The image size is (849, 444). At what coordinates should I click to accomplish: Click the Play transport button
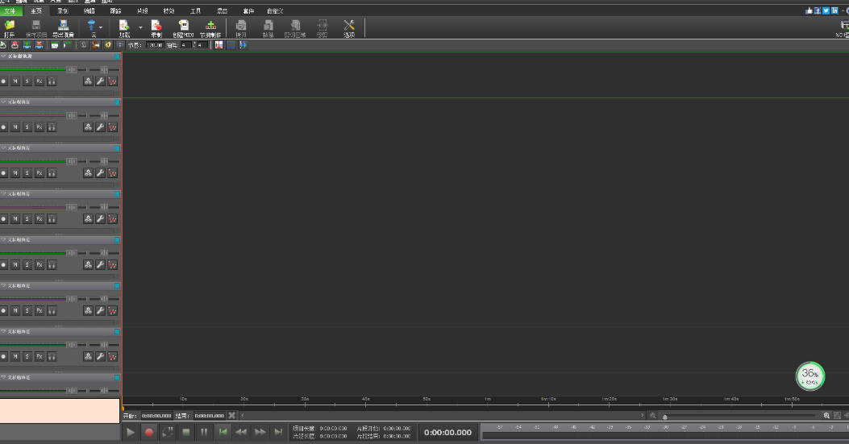point(131,432)
